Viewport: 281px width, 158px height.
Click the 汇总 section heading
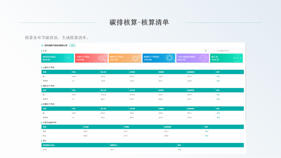(45, 51)
